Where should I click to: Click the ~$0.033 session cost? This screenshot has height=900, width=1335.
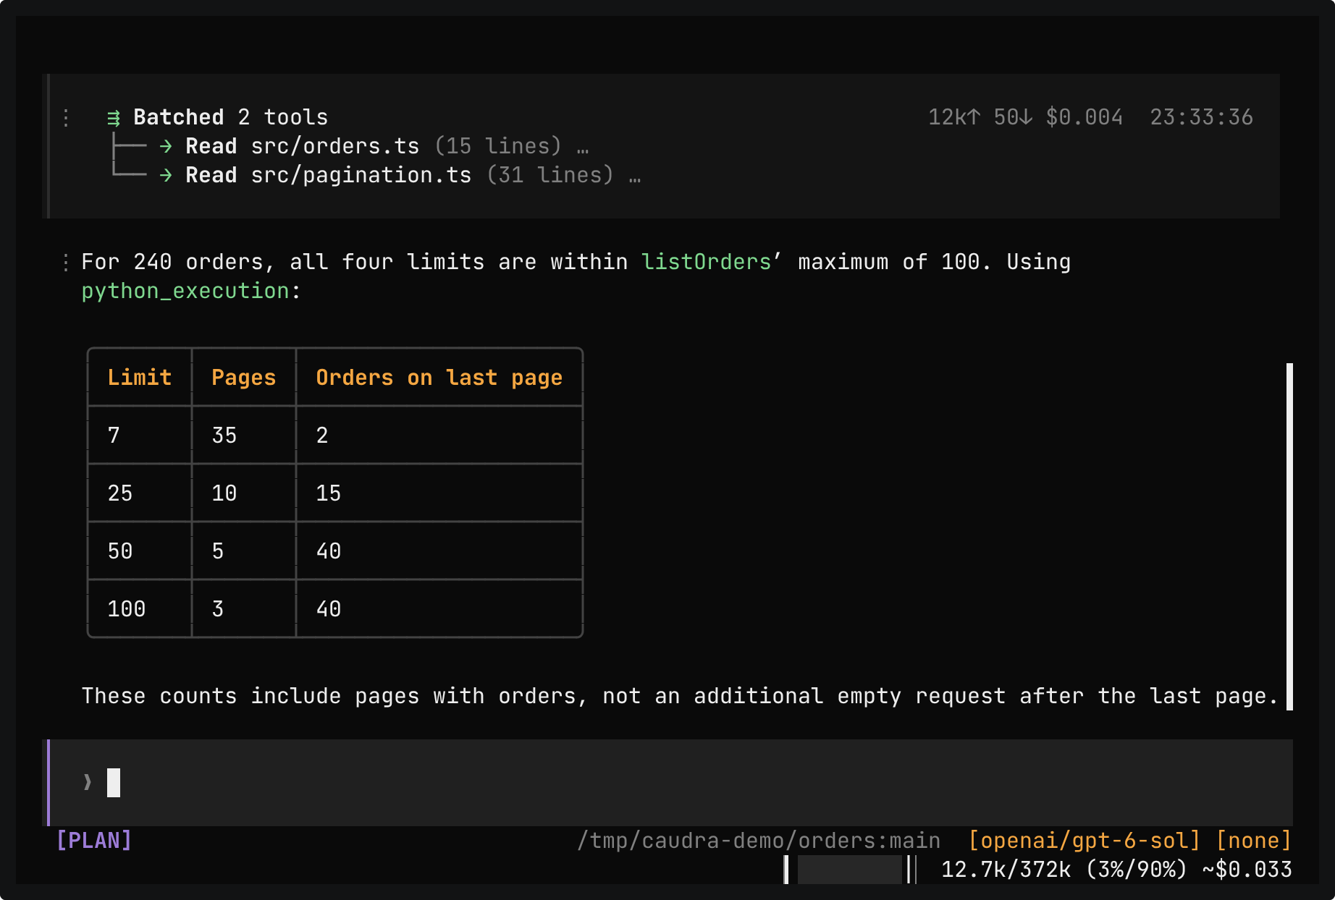(1247, 869)
